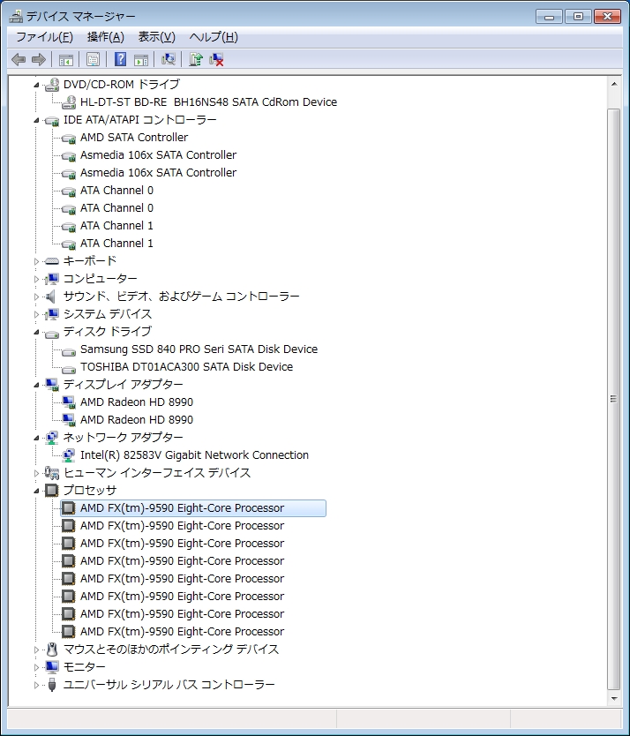Viewport: 630px width, 736px height.
Task: Close the デバイス マネージャー window
Action: coord(607,17)
